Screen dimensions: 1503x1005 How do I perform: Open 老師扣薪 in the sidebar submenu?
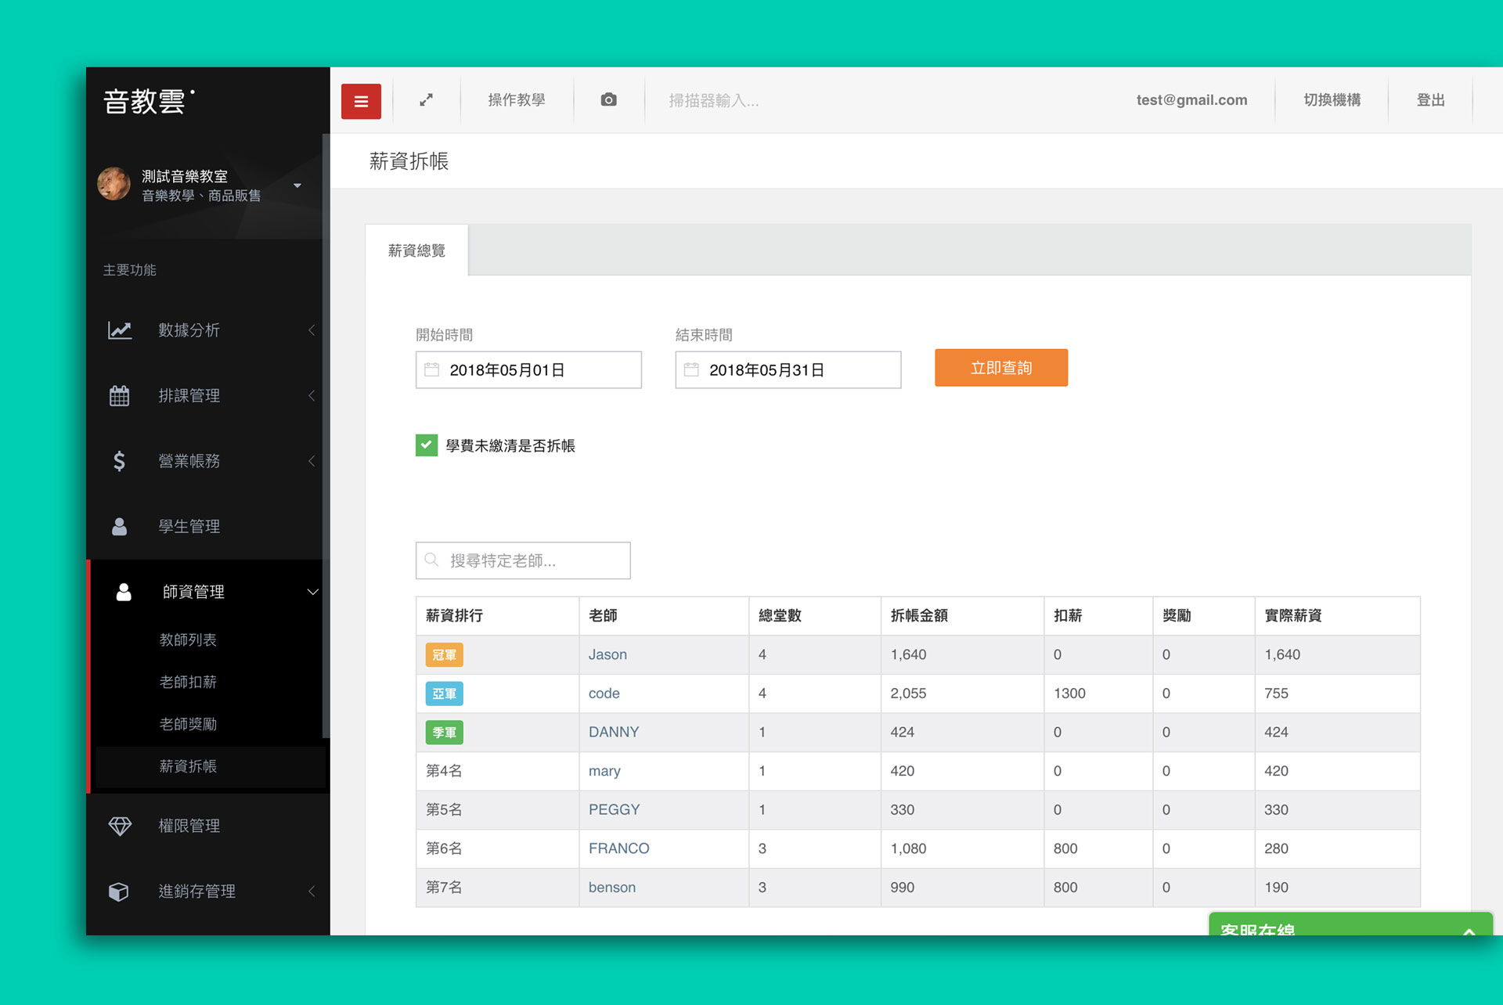point(188,682)
